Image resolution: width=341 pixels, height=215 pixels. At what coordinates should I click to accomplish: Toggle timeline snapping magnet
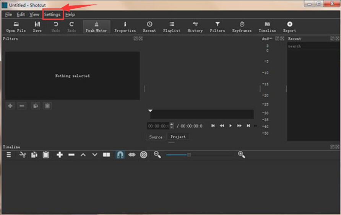(120, 155)
